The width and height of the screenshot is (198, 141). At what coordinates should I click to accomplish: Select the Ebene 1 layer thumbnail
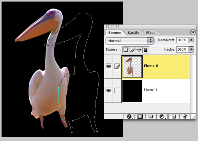[x=132, y=91]
